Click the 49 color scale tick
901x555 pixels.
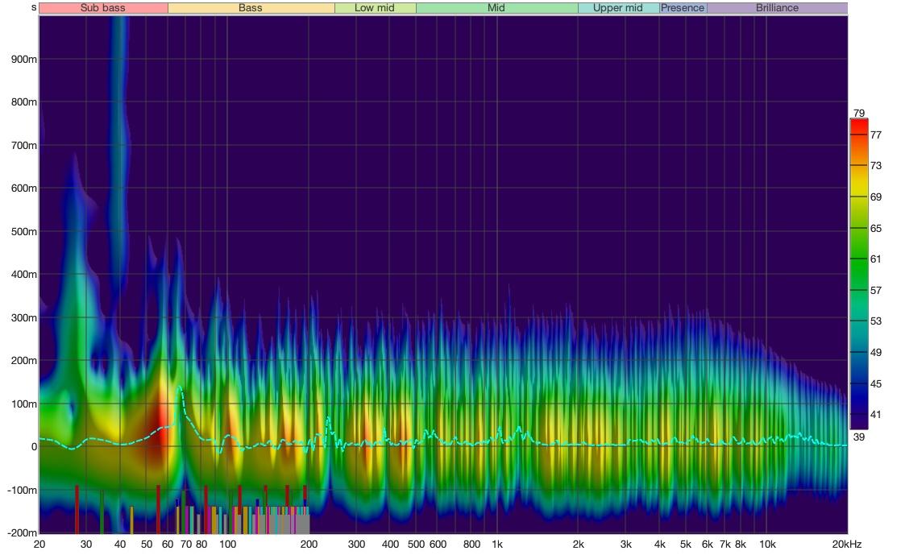tap(876, 352)
